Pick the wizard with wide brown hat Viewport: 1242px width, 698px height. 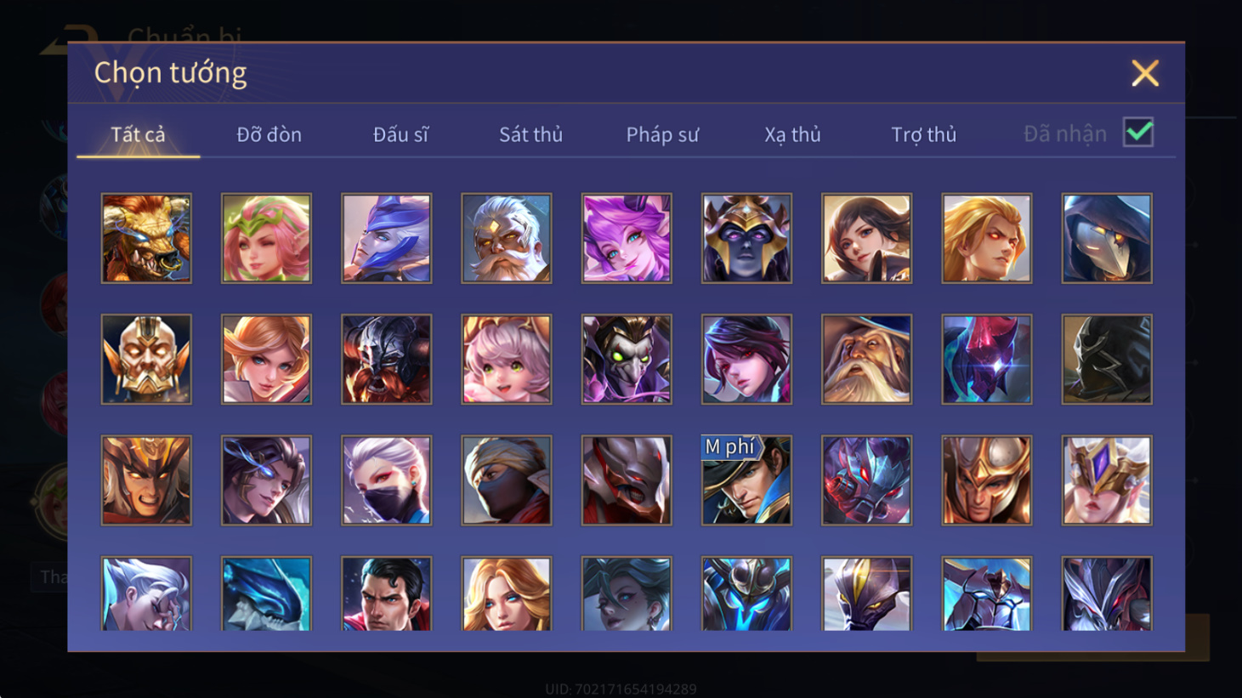(x=866, y=359)
